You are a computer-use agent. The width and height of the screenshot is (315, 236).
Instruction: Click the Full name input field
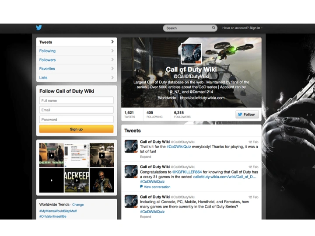76,101
